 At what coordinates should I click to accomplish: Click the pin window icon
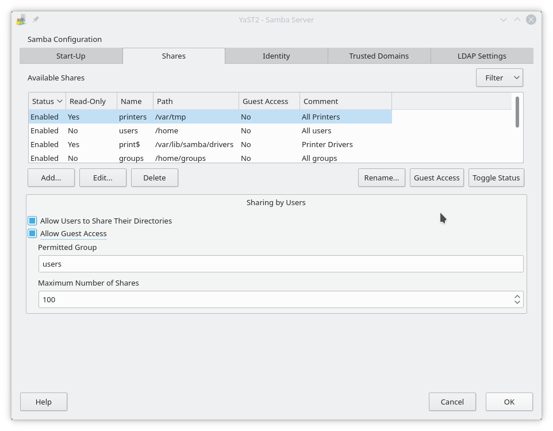36,20
